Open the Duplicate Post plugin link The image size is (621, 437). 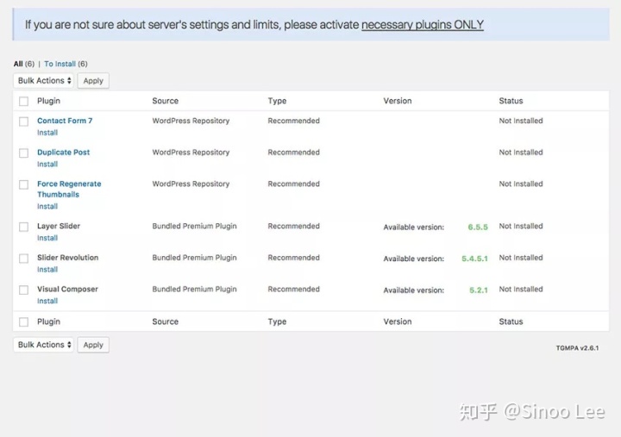[x=63, y=153]
